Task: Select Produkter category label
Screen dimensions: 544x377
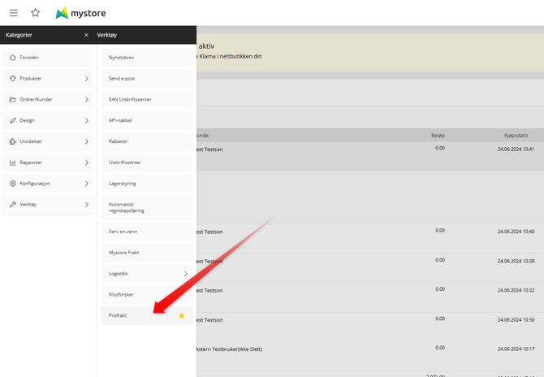Action: (31, 79)
